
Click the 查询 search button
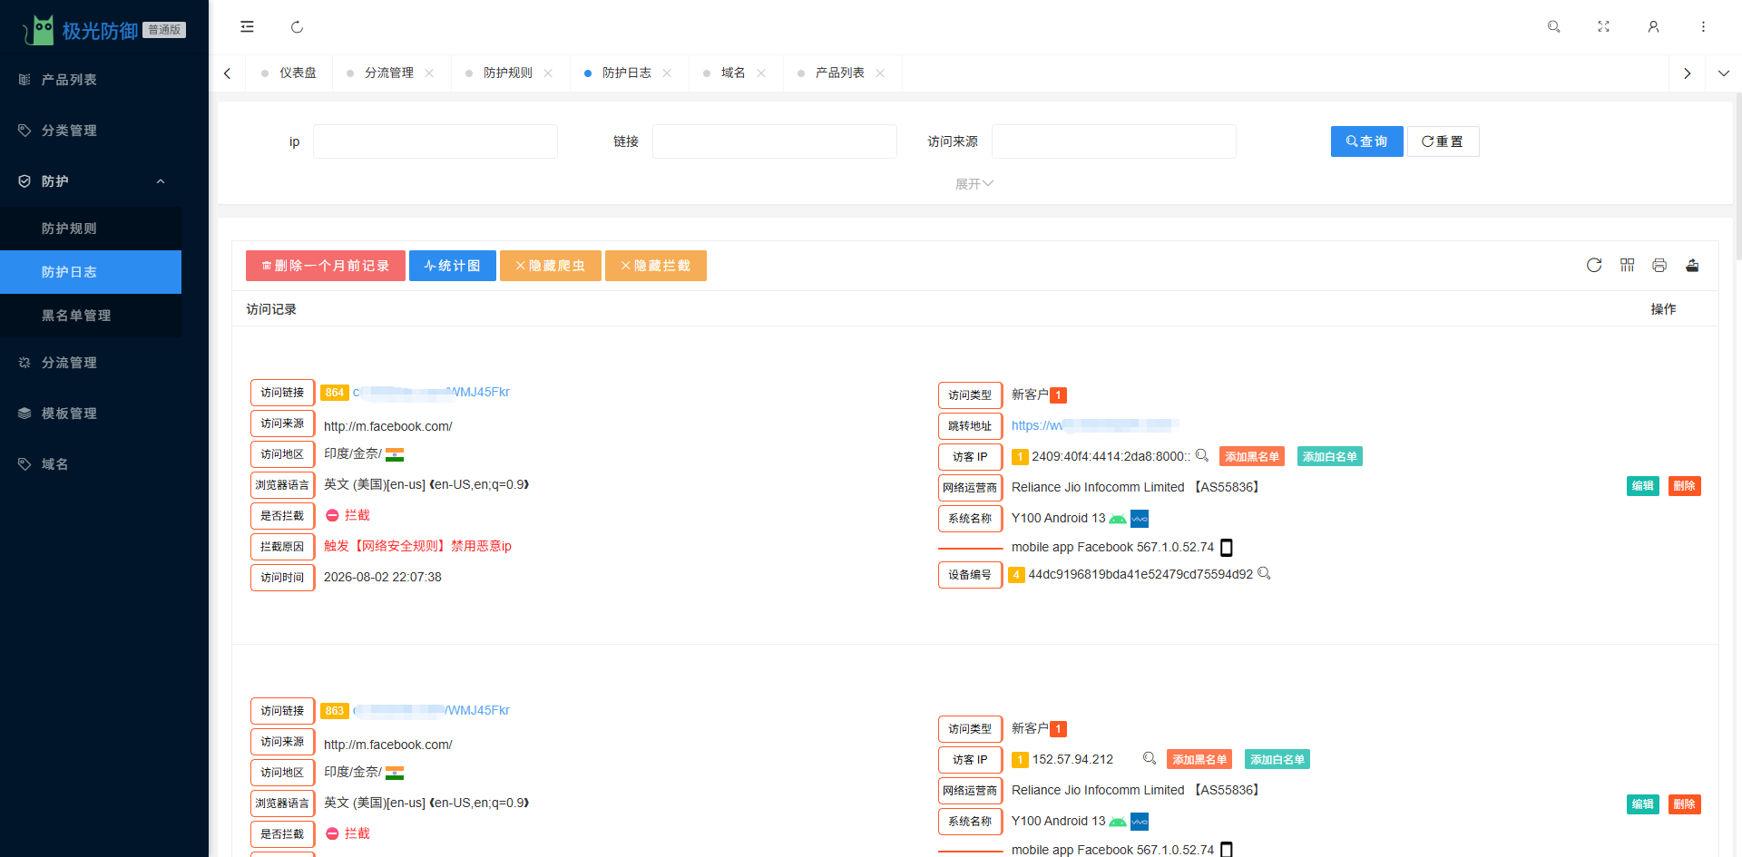tap(1366, 141)
